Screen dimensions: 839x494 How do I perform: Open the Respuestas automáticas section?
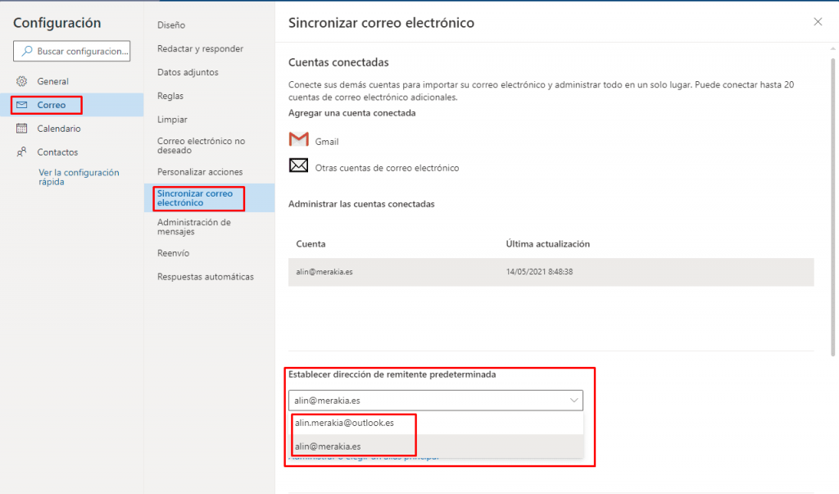206,277
